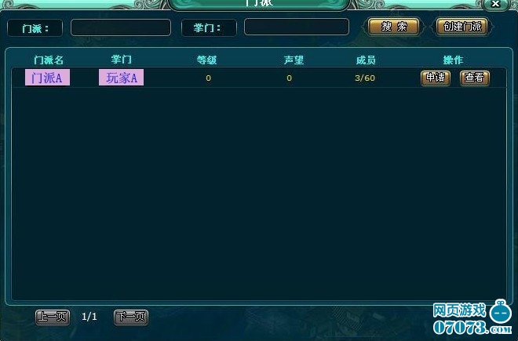Sort by 声望 reputation column header
Screen dimensions: 518x341
(x=294, y=60)
